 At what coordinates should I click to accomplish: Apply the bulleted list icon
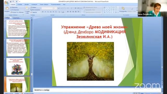click(68, 8)
